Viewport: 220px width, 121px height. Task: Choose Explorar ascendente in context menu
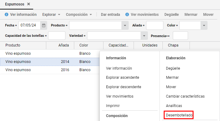click(123, 78)
